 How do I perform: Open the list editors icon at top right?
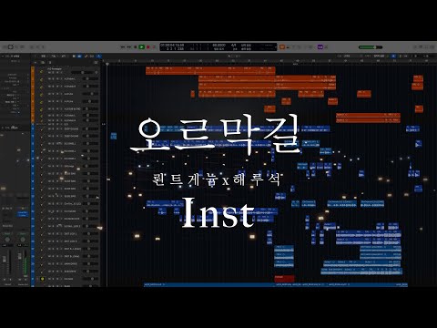click(x=415, y=47)
